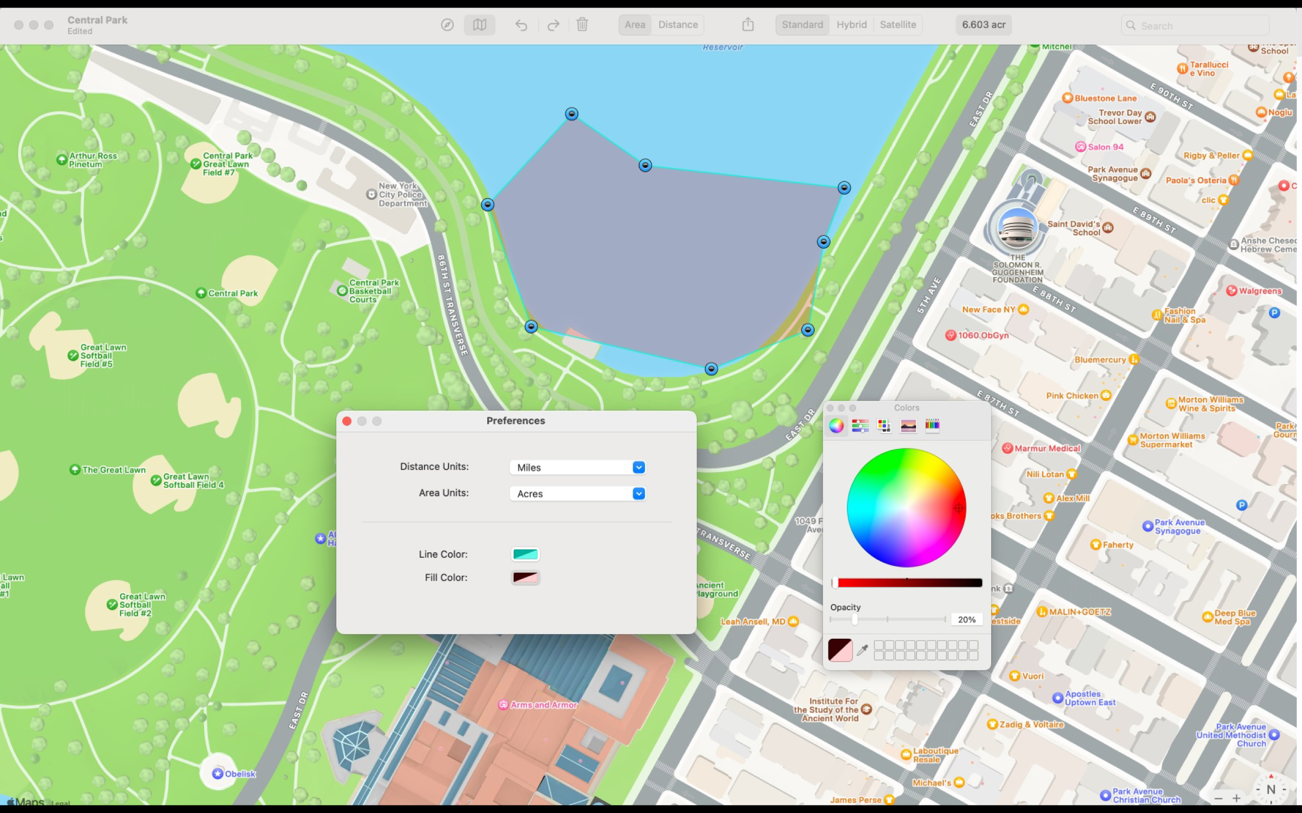Click the compass location icon in the toolbar

[447, 25]
